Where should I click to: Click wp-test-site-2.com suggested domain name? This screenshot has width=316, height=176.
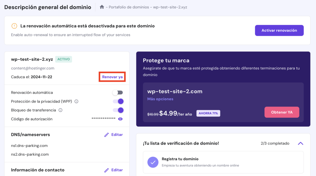(175, 92)
